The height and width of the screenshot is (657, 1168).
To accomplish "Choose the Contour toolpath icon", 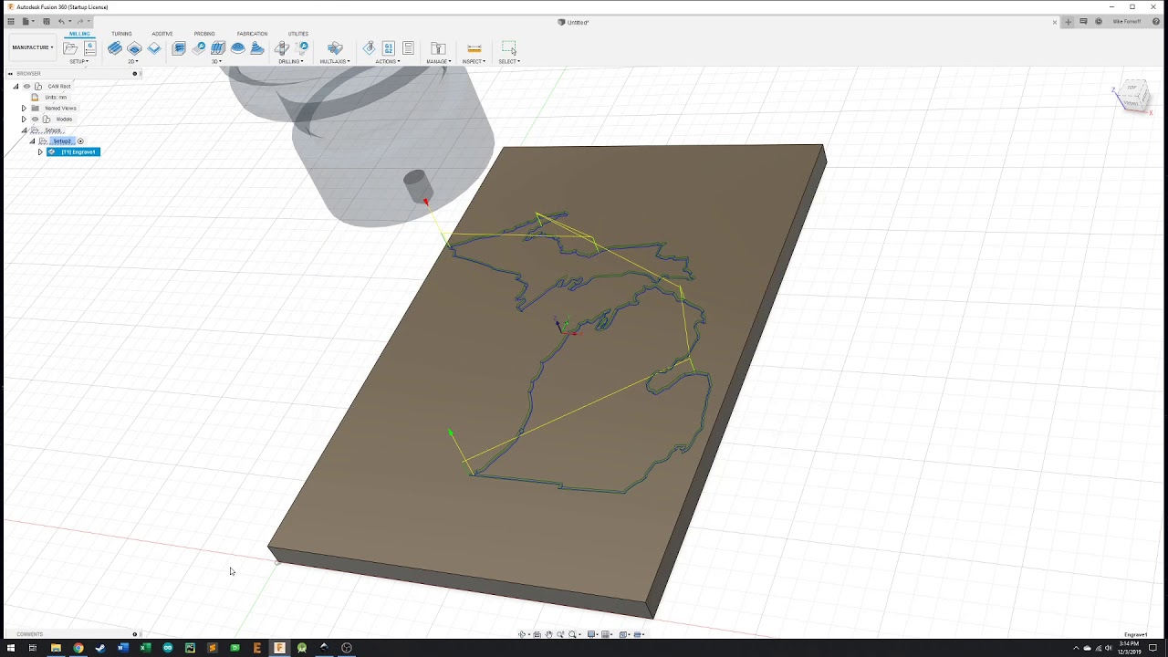I will click(x=238, y=48).
